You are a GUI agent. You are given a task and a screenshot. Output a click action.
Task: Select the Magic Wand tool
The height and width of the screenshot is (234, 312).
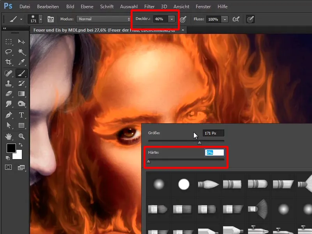pos(21,52)
